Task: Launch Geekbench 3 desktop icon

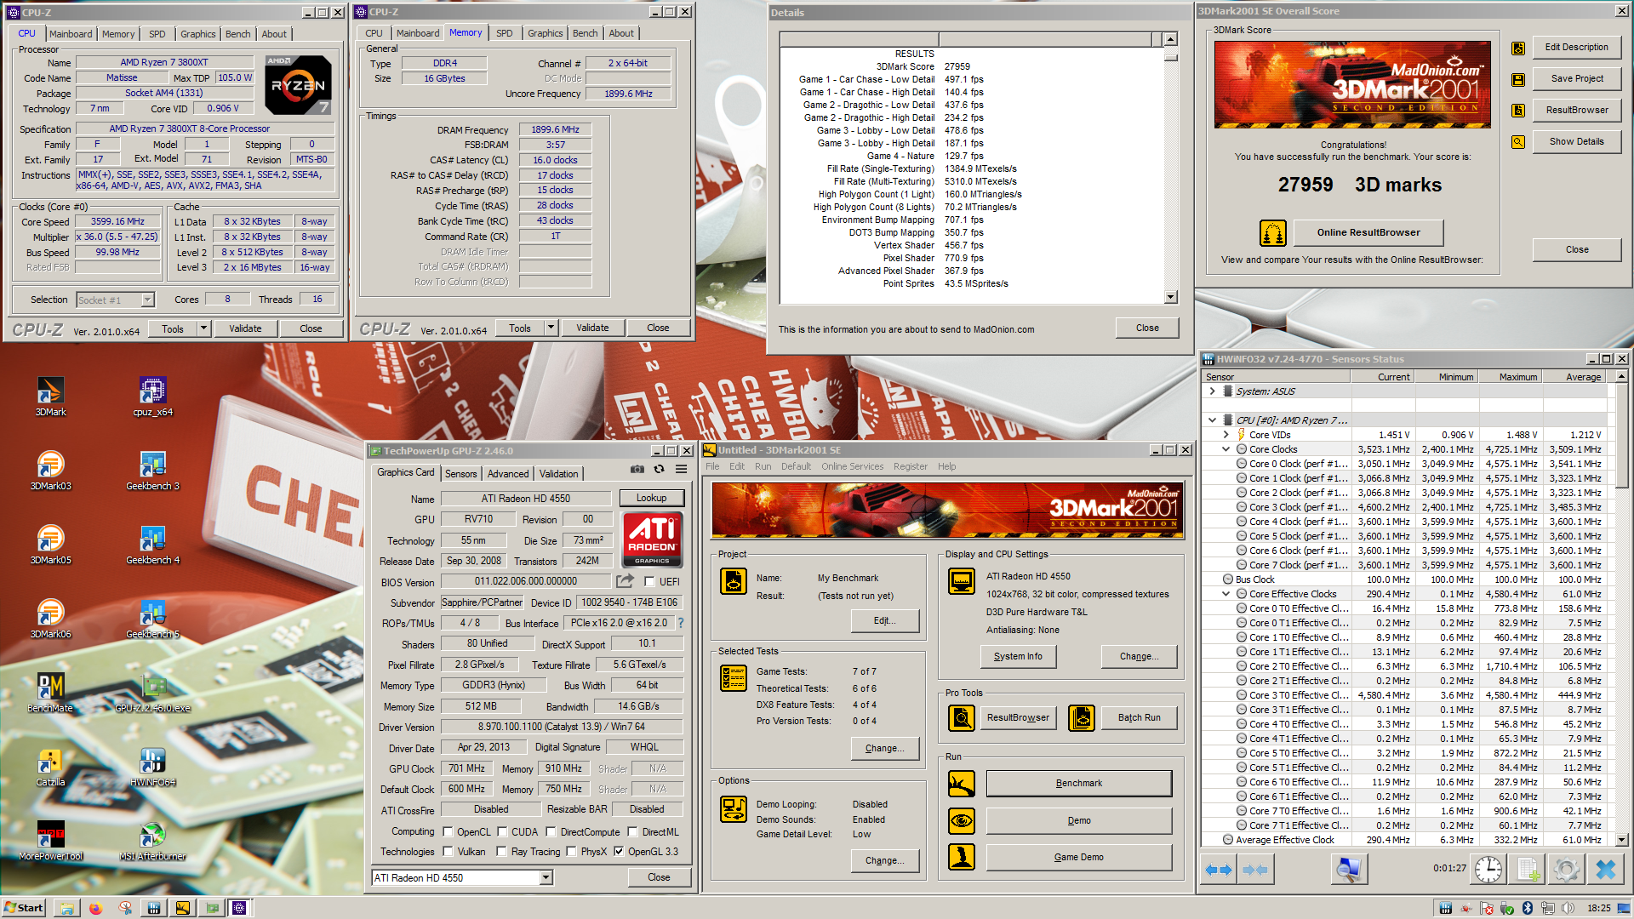Action: [152, 470]
